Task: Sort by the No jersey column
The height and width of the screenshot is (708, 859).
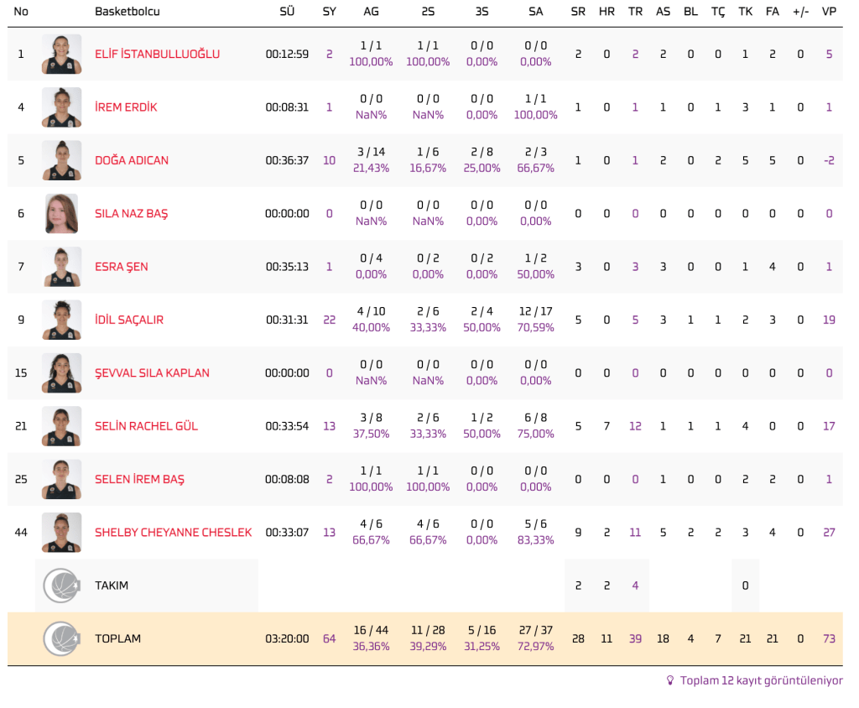Action: (x=21, y=12)
